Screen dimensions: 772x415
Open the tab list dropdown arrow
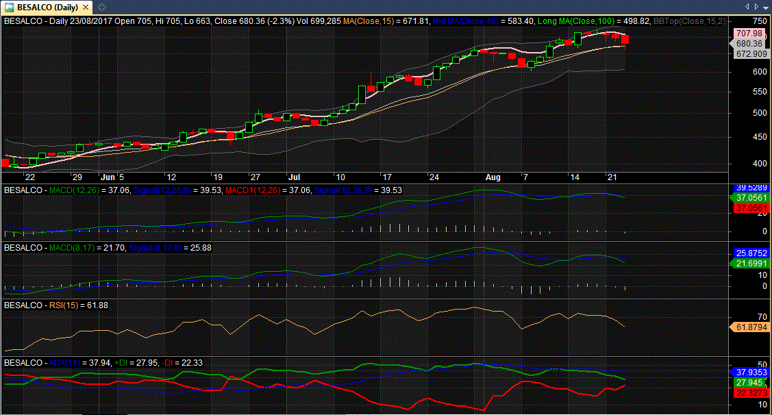(x=766, y=8)
